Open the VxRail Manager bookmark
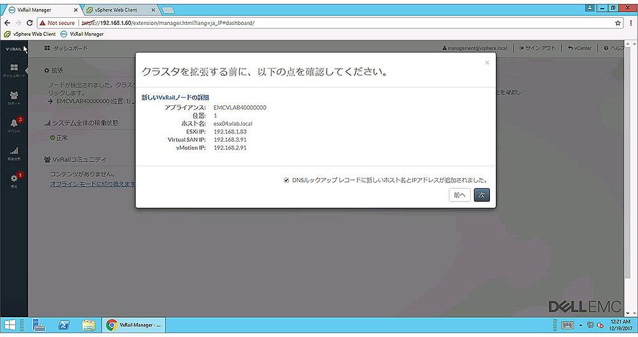Viewport: 638px width, 337px height. point(82,34)
